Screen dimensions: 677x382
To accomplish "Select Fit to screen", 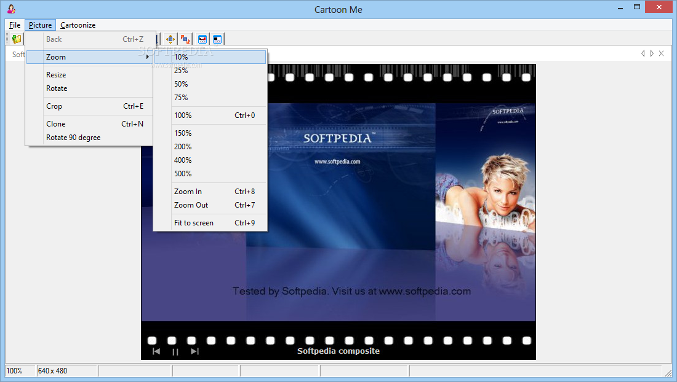I will tap(210, 223).
